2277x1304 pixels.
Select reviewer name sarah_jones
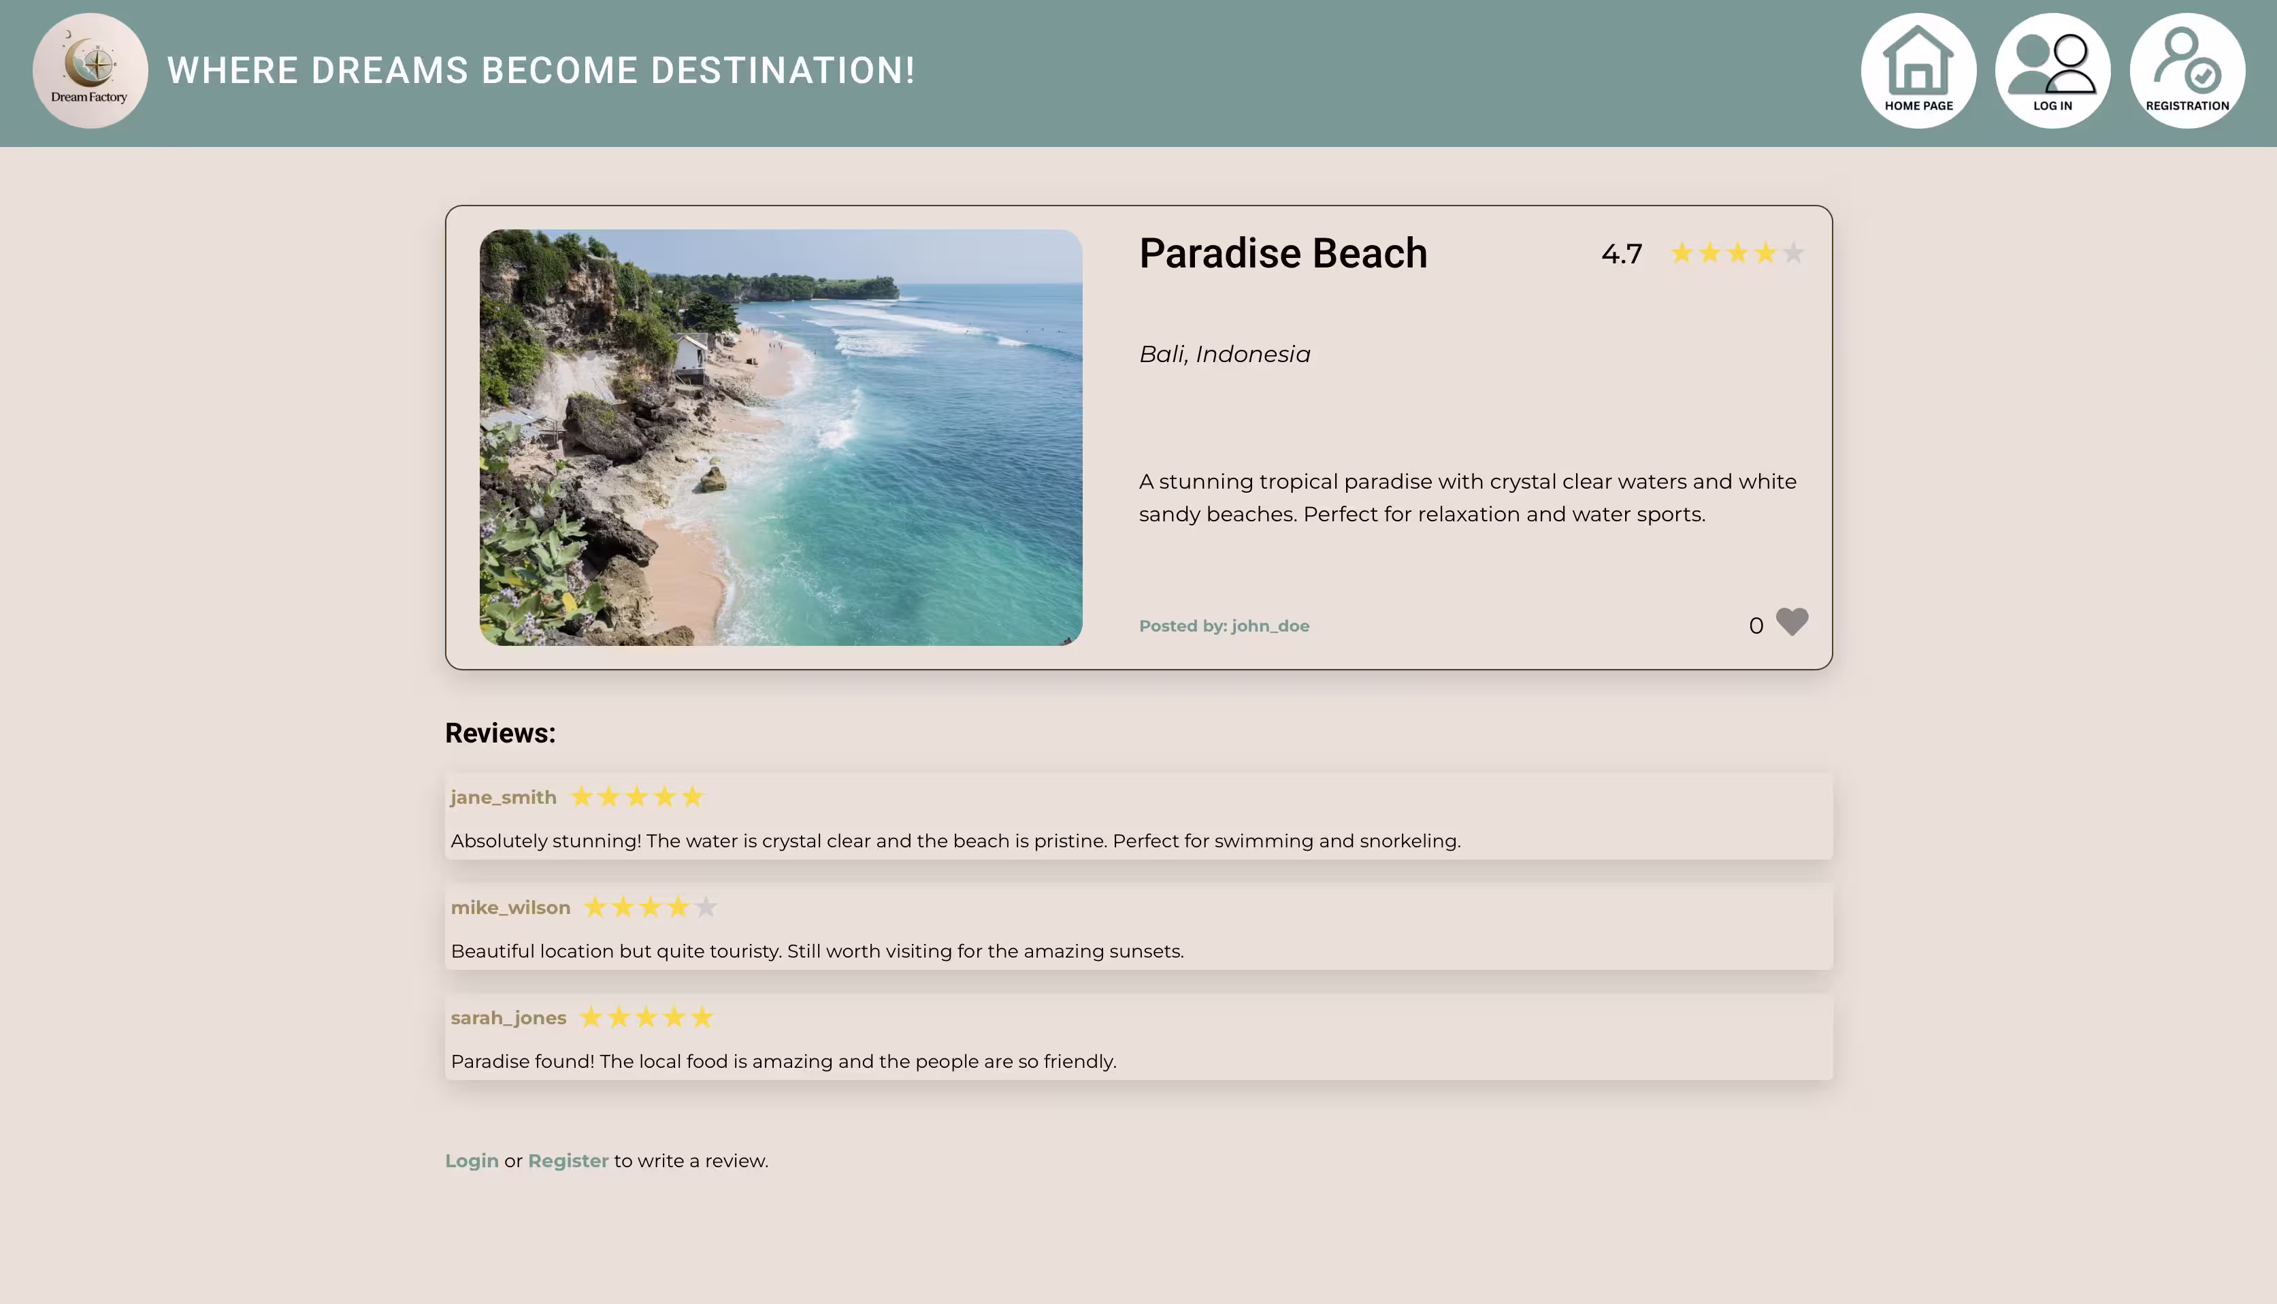(508, 1018)
